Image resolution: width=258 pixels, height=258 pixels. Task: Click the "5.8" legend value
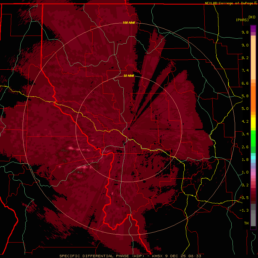(x=245, y=96)
